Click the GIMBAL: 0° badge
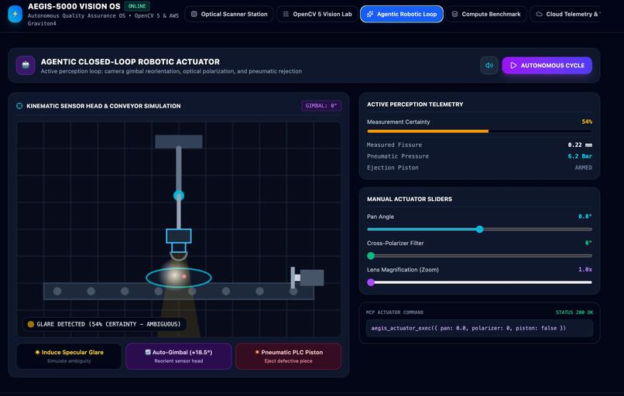Image resolution: width=624 pixels, height=396 pixels. tap(321, 106)
